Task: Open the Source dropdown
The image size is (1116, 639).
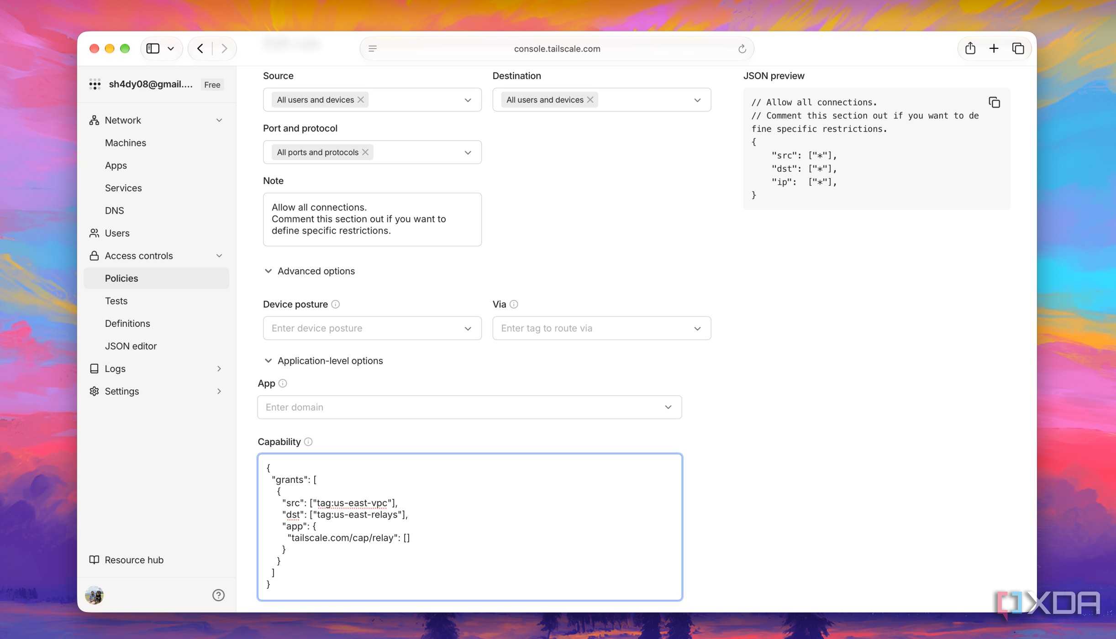Action: [x=468, y=100]
